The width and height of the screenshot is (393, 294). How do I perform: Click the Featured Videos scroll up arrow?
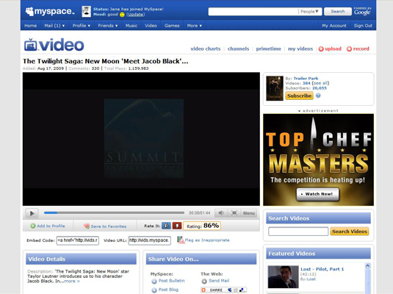(x=368, y=265)
